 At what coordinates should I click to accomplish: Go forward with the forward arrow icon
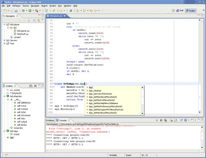click(x=102, y=11)
